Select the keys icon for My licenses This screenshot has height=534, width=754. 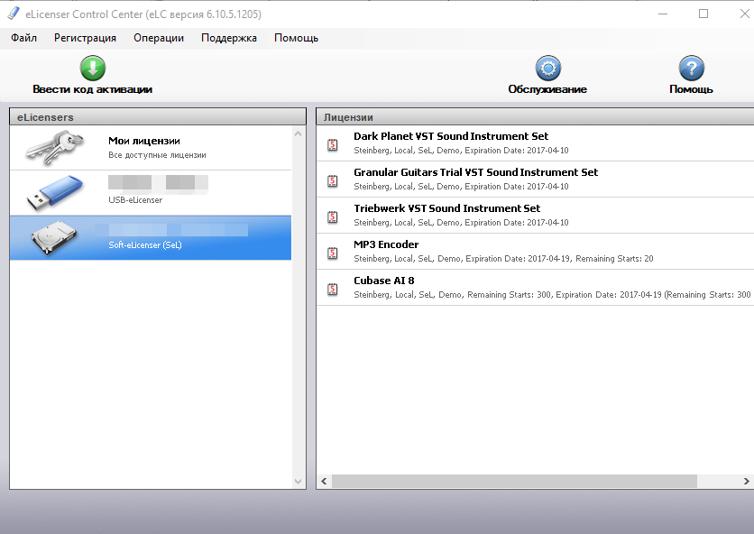[54, 148]
